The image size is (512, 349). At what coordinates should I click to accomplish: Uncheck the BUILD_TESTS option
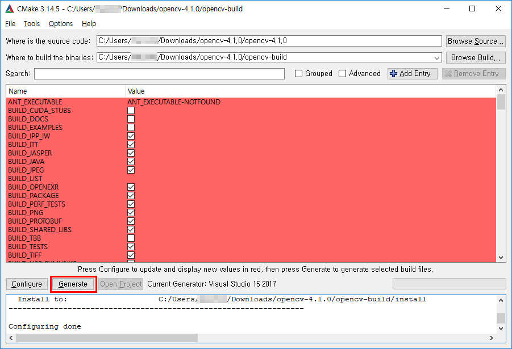[x=131, y=247]
